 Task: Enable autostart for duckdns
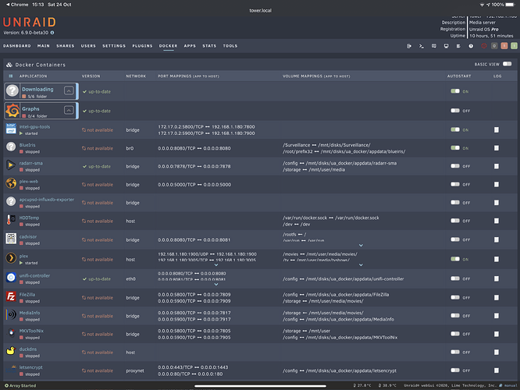(455, 352)
